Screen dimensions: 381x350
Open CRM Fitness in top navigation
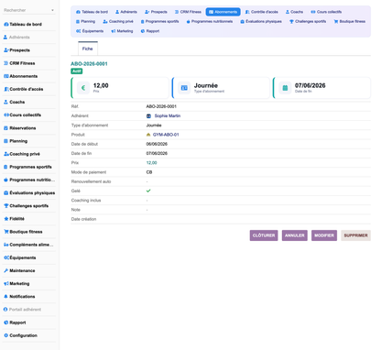click(188, 12)
